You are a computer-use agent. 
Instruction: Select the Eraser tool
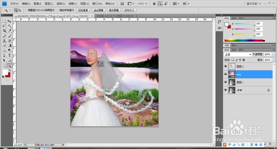pos(4,46)
